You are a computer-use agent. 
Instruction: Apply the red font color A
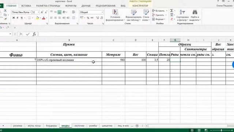click(44, 18)
